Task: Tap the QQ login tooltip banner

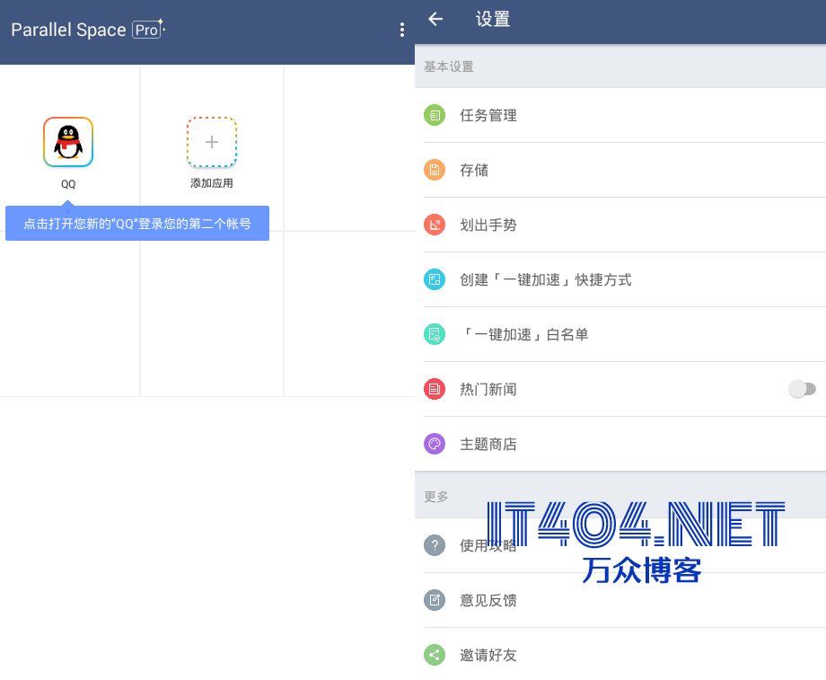Action: tap(137, 223)
